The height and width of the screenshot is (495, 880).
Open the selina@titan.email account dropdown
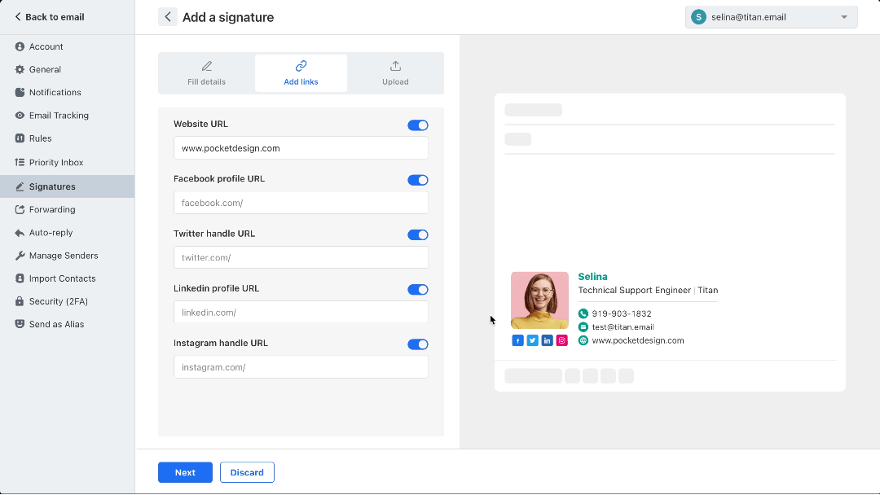771,16
